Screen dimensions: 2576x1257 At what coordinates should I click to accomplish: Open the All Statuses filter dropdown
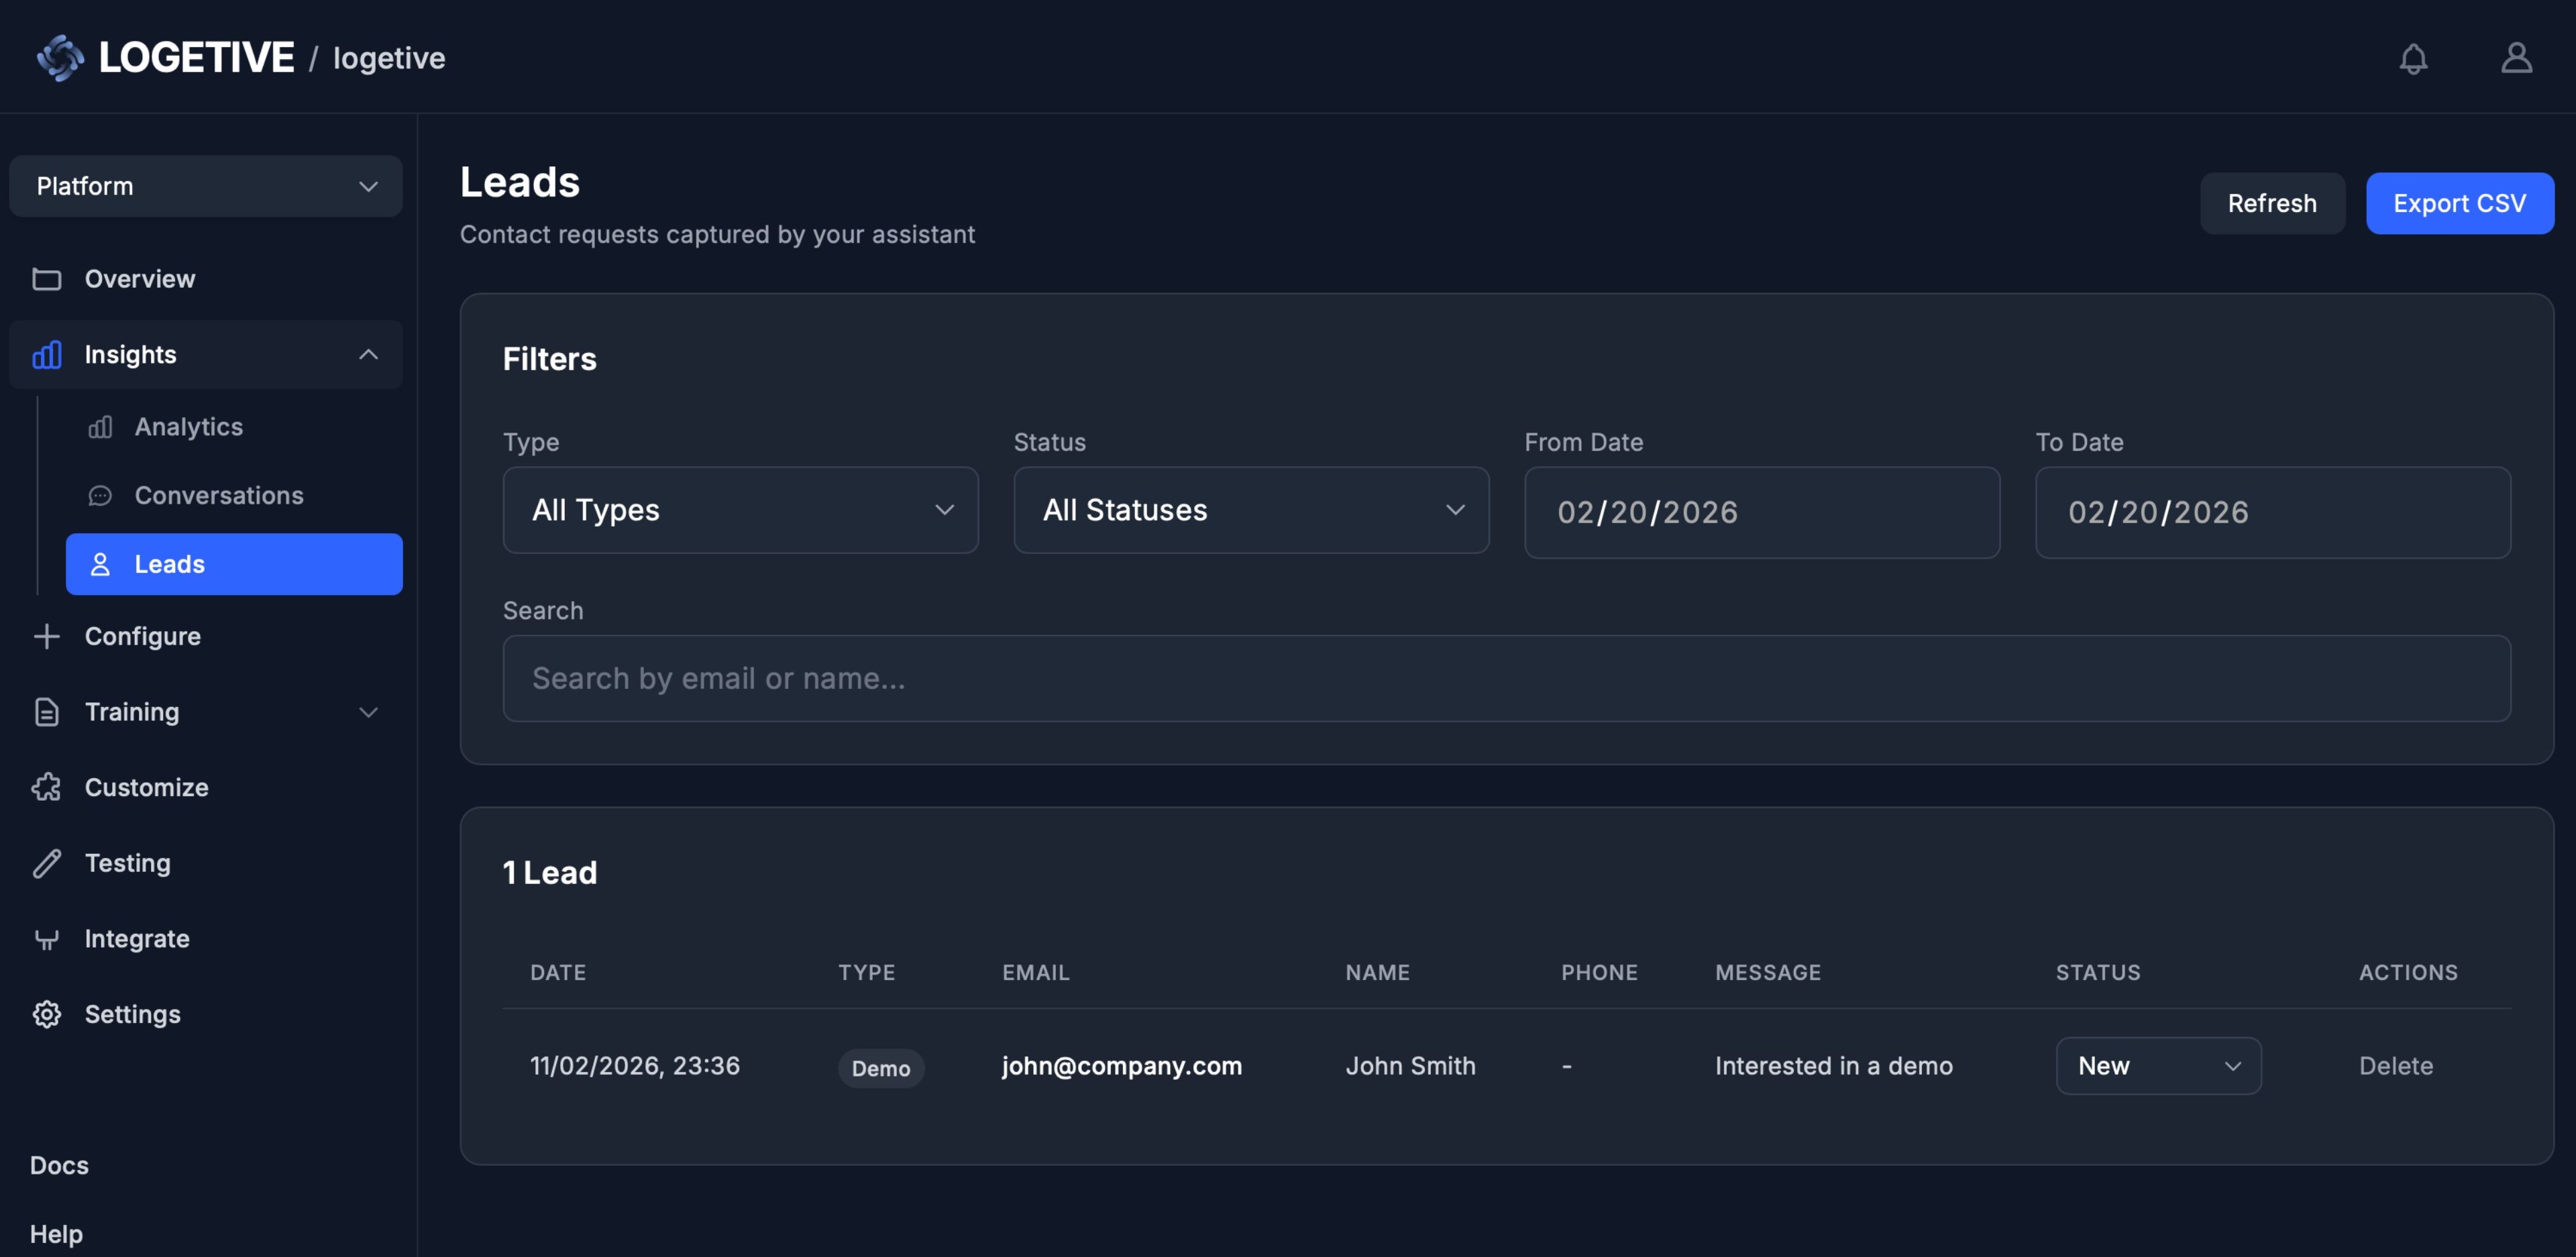(1250, 510)
